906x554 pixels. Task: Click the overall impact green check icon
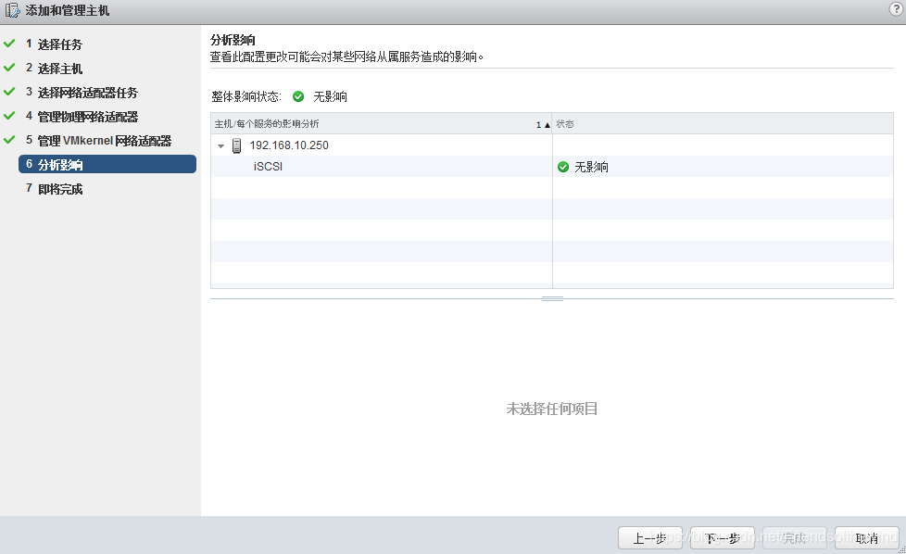pyautogui.click(x=298, y=96)
